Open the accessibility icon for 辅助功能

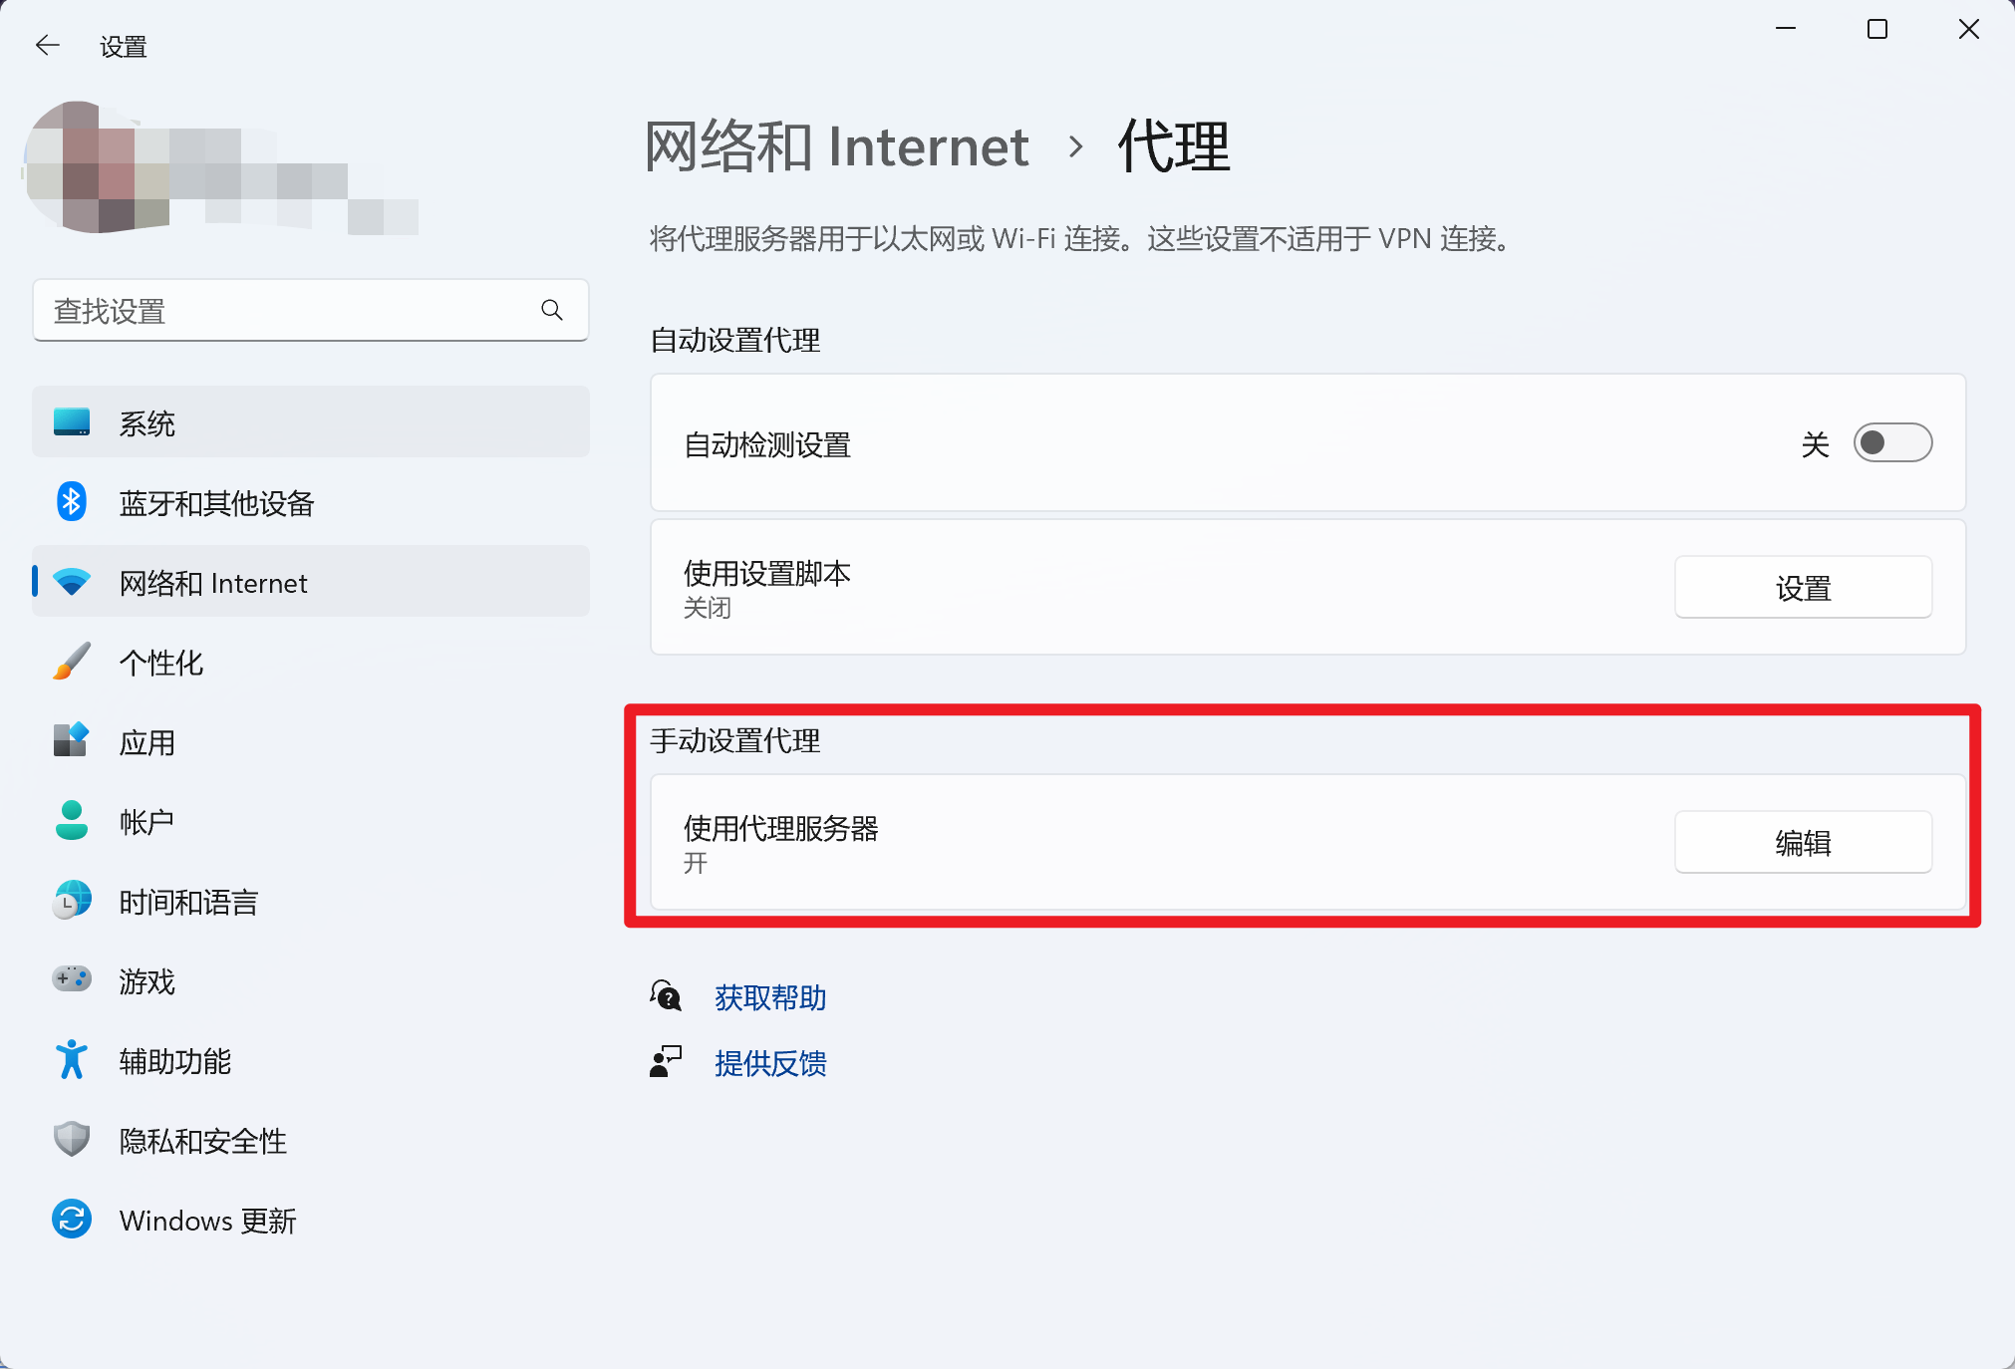pyautogui.click(x=72, y=1059)
